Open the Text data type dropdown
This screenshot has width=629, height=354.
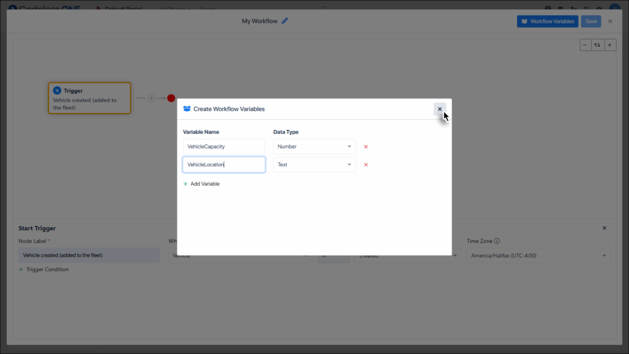(314, 164)
